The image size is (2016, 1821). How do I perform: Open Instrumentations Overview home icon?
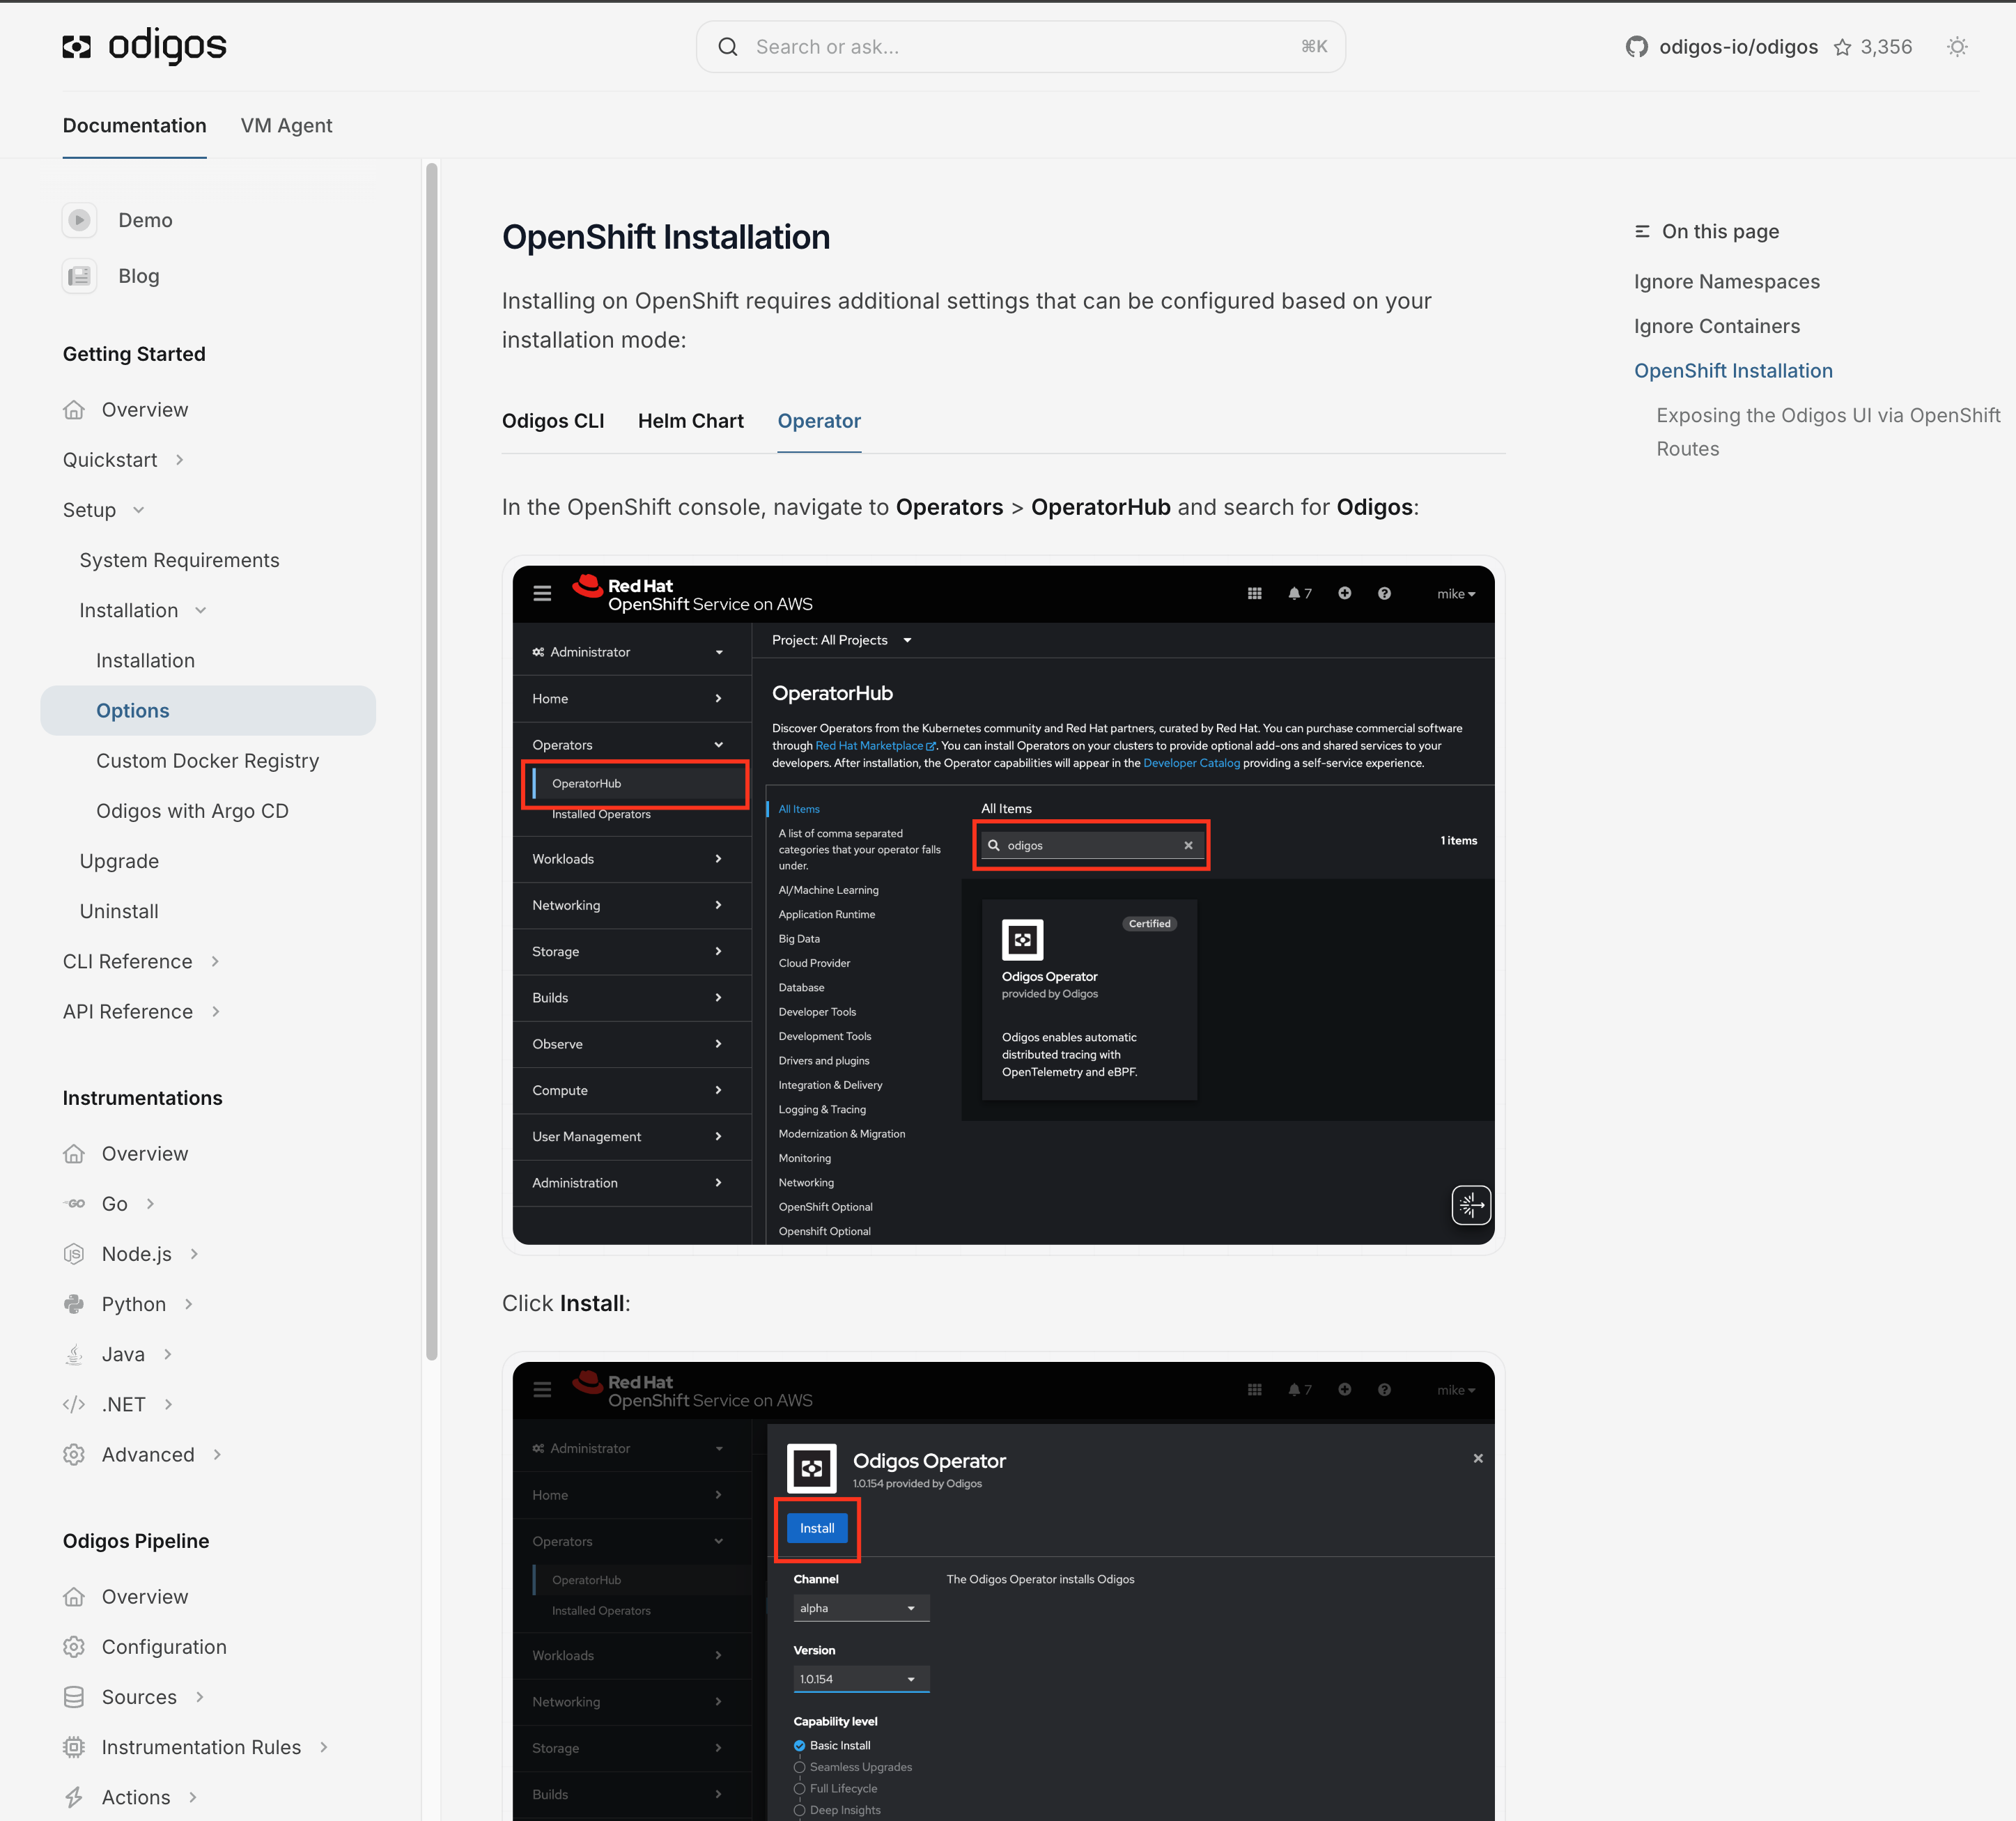74,1154
